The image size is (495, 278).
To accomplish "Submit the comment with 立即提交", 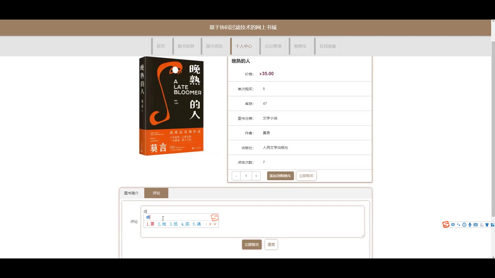I will click(x=252, y=245).
